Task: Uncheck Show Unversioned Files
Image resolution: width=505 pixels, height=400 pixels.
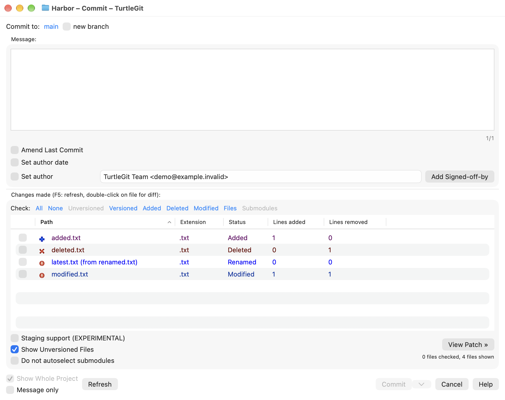Action: [15, 349]
